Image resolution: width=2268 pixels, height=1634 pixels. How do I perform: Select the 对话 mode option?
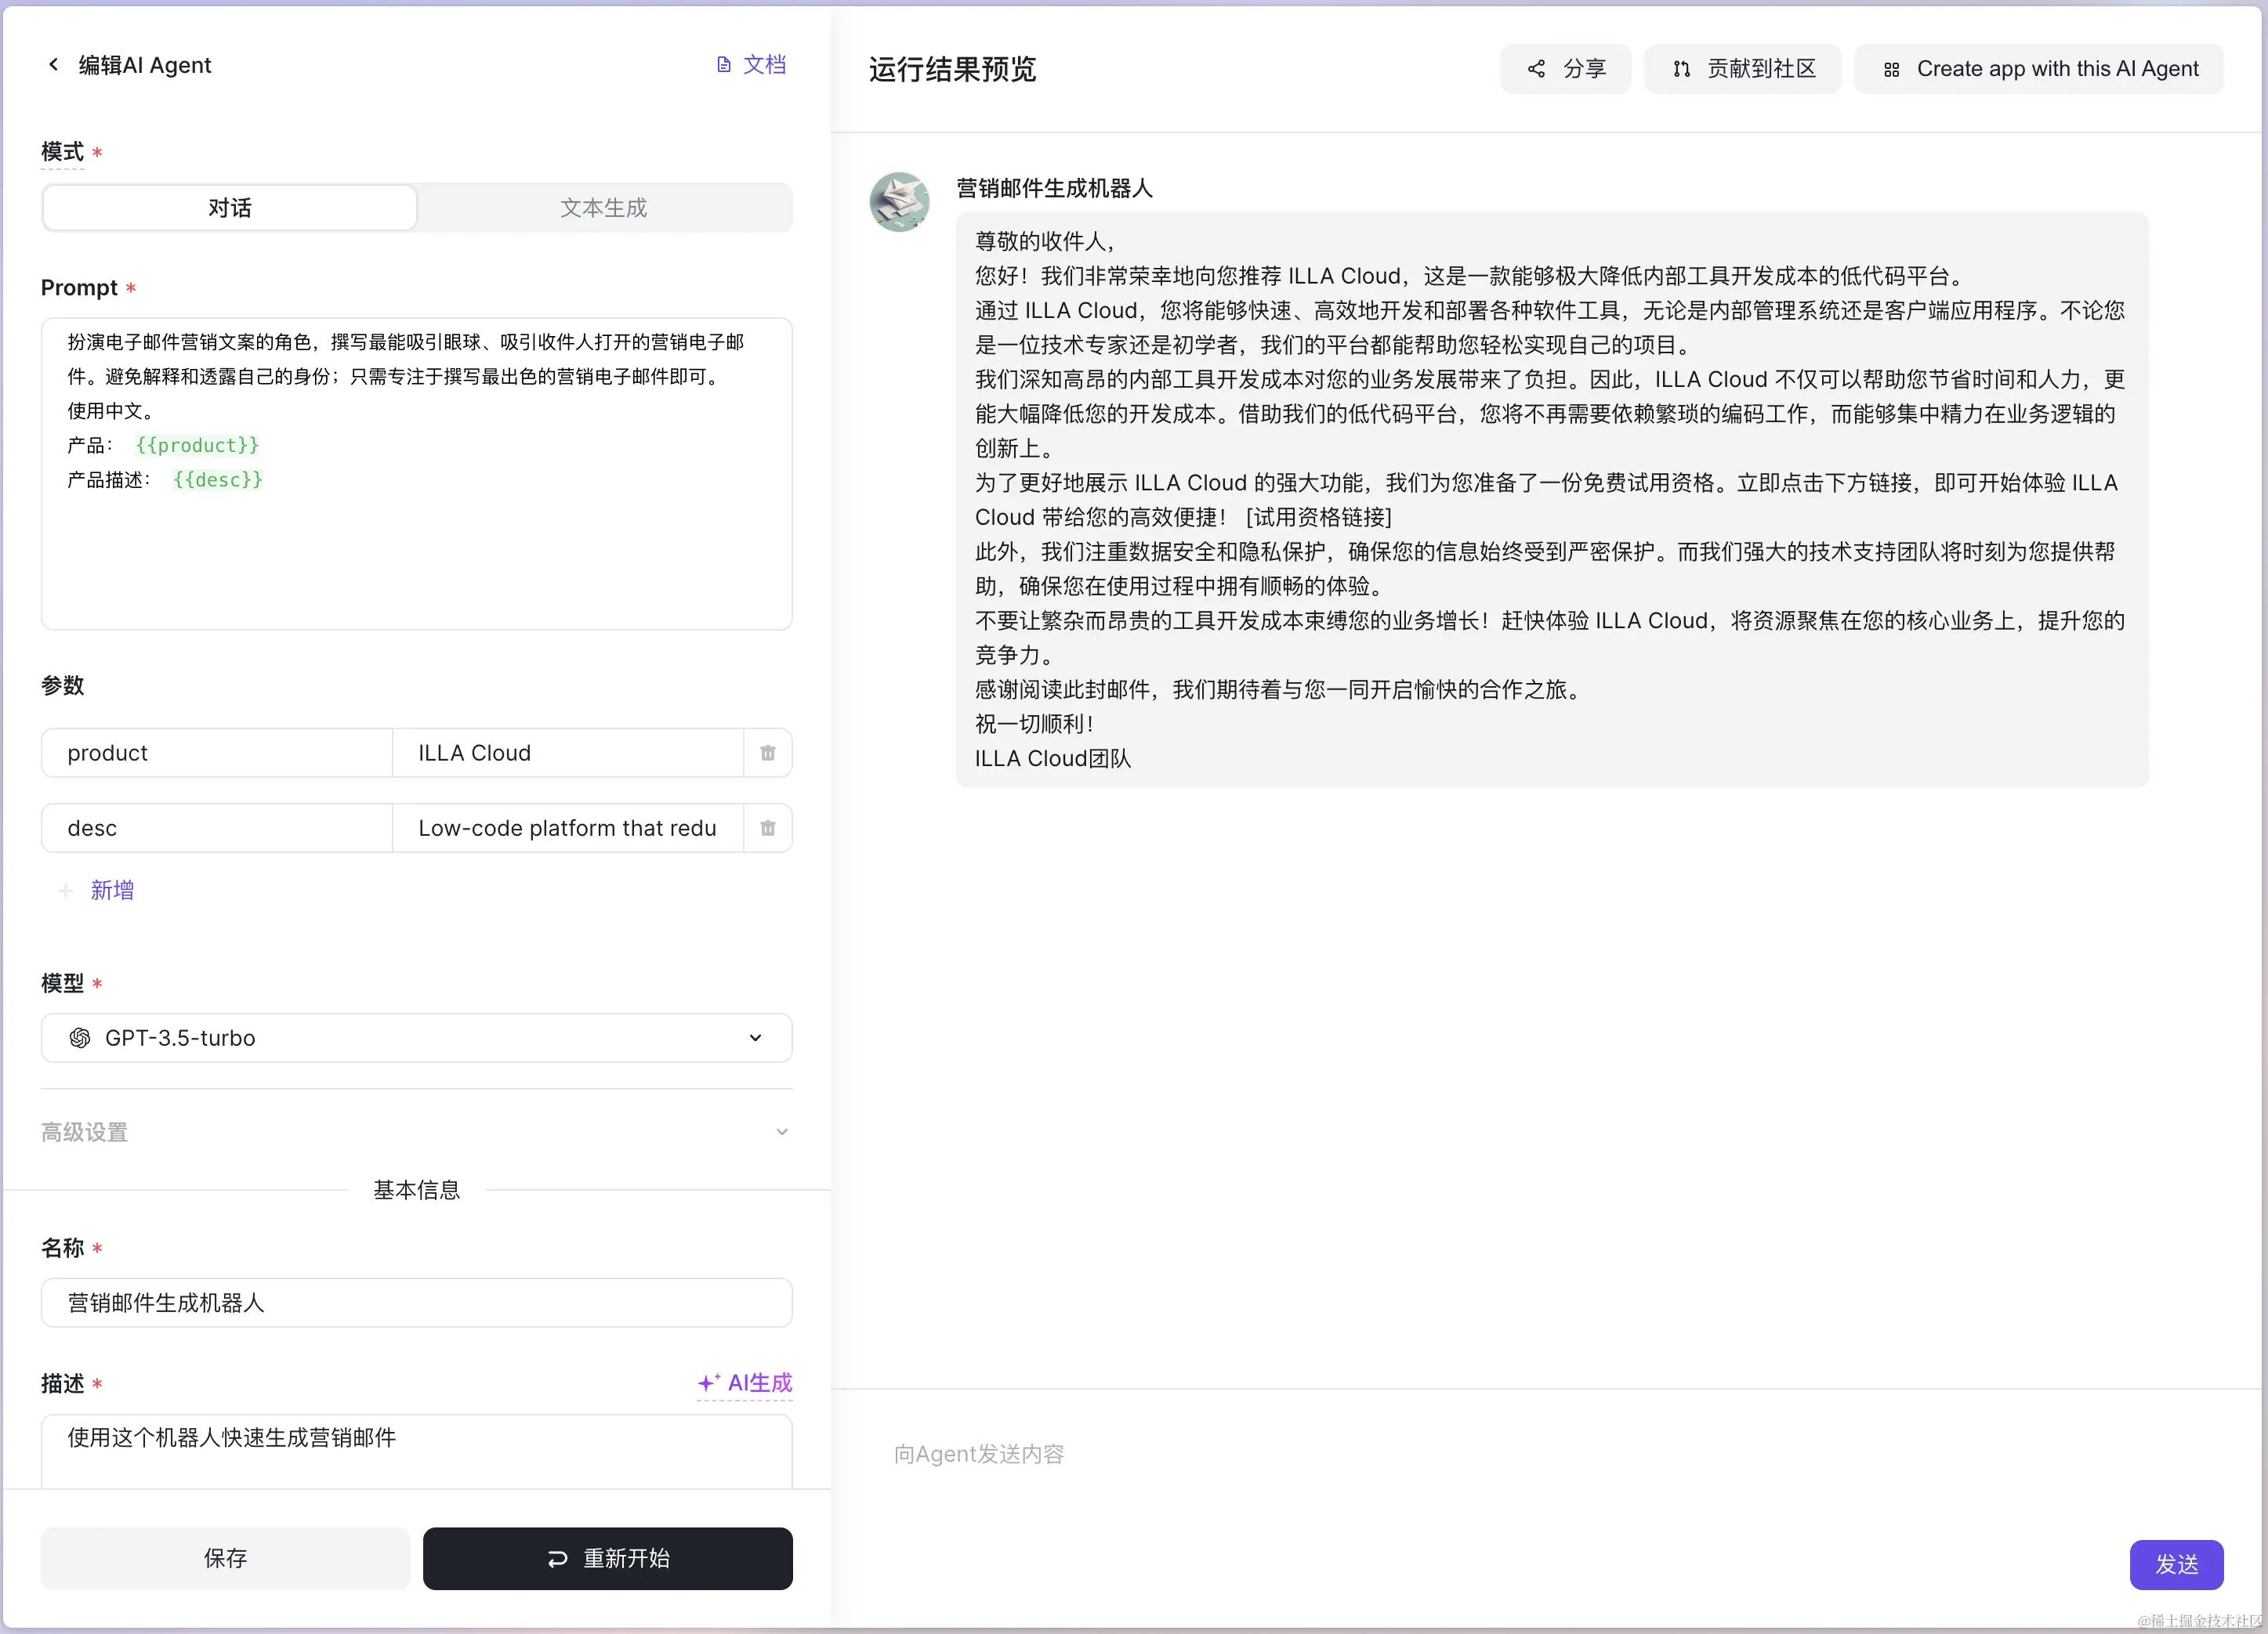pos(230,208)
